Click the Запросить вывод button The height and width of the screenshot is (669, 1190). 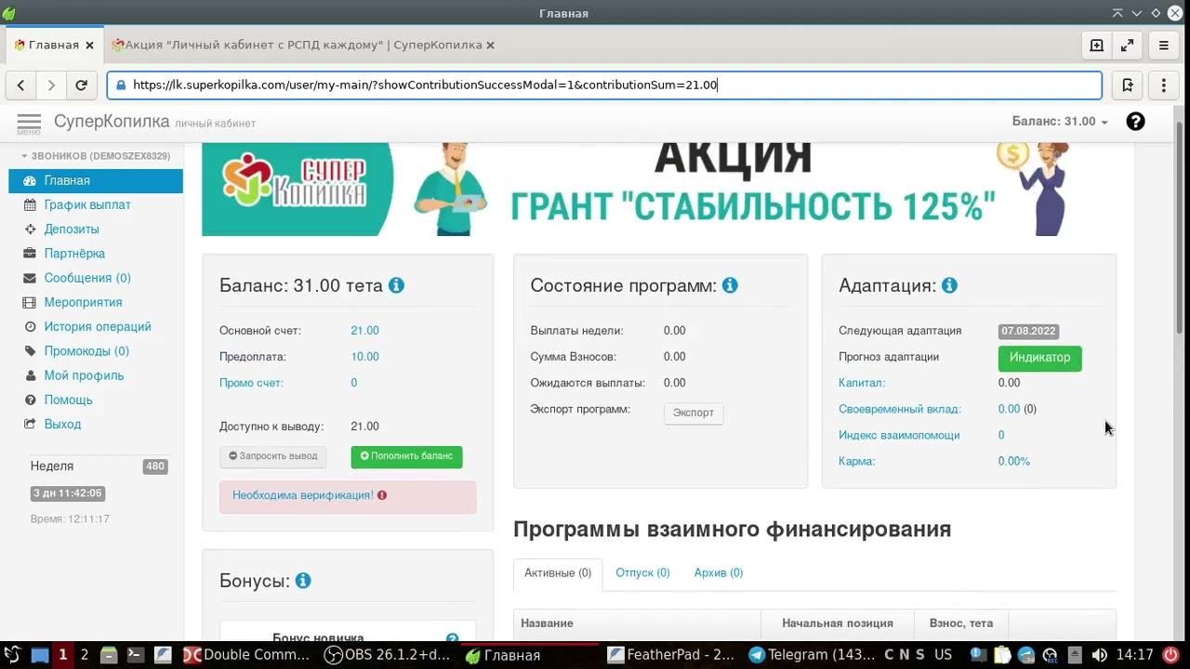(x=273, y=456)
